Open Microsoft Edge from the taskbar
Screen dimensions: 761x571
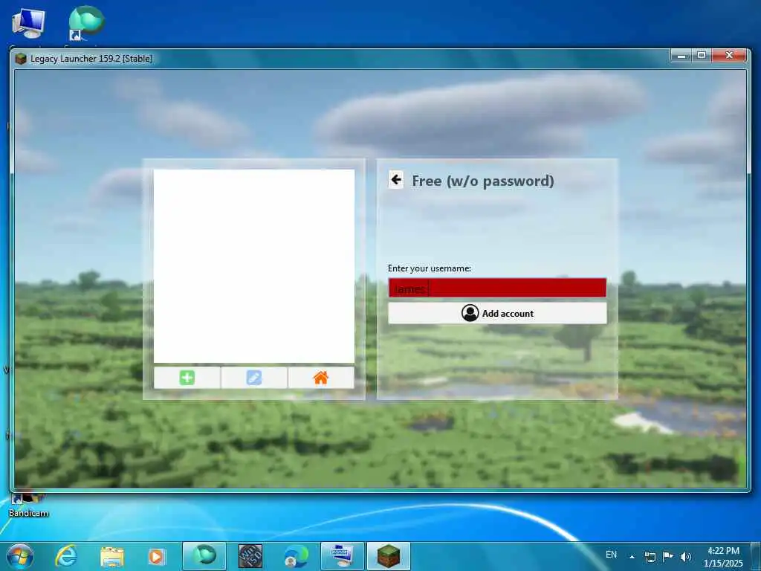click(x=296, y=556)
